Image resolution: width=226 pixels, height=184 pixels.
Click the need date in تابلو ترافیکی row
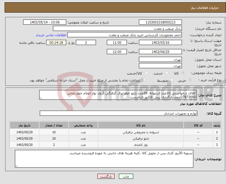24,138
